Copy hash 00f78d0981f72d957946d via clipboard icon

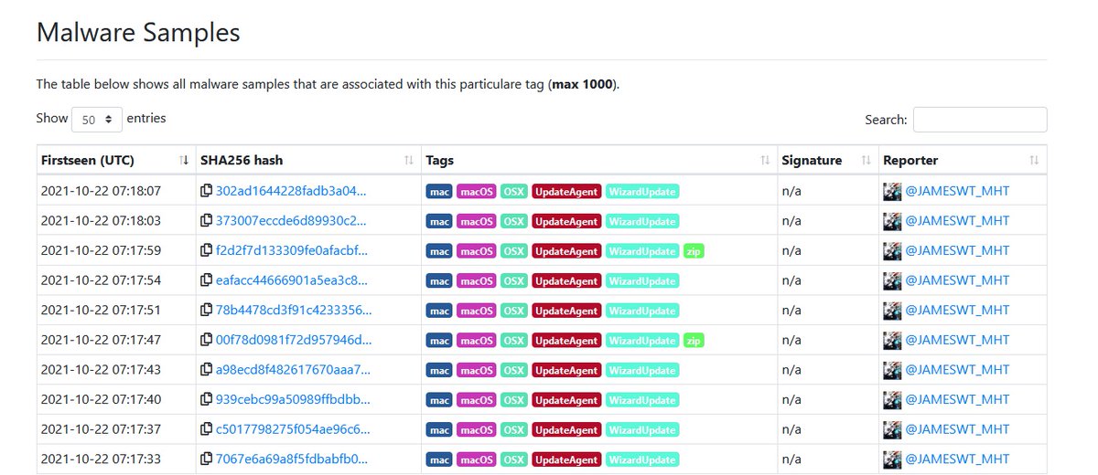pyautogui.click(x=206, y=340)
